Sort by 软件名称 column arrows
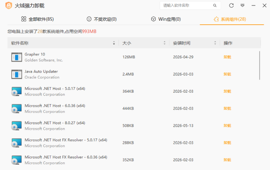 point(114,43)
